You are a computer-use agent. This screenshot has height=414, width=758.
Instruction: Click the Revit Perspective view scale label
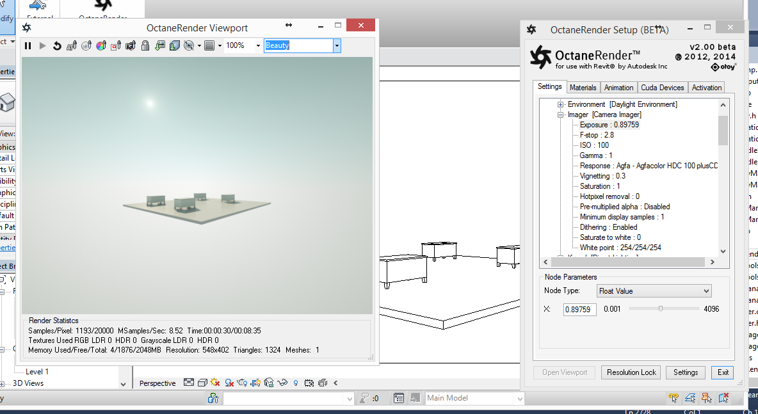pyautogui.click(x=157, y=383)
